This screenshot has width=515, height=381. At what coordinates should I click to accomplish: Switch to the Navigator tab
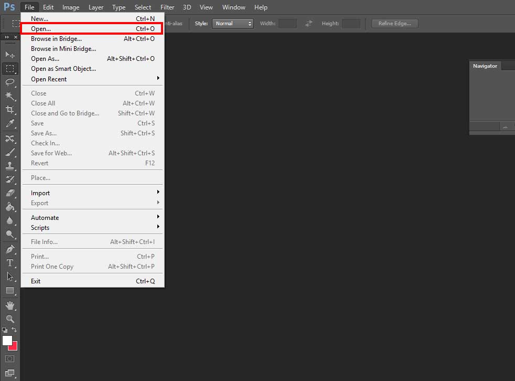click(485, 66)
